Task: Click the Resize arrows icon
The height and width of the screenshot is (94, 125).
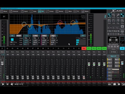Action: coord(122,15)
